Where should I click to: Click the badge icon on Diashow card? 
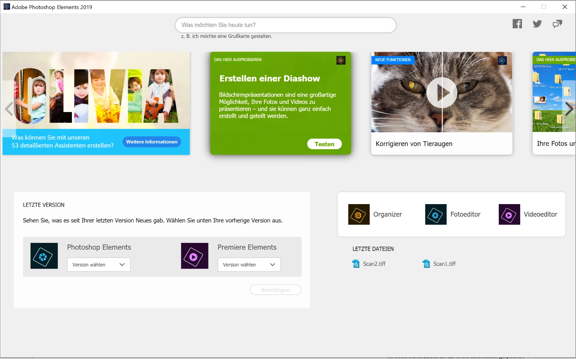pos(341,60)
